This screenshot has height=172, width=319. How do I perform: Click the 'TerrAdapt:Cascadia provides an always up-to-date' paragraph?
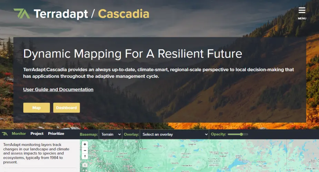pos(159,73)
